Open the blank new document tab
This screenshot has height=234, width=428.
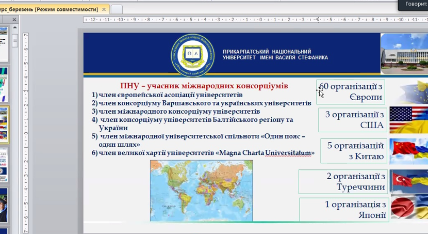(117, 9)
